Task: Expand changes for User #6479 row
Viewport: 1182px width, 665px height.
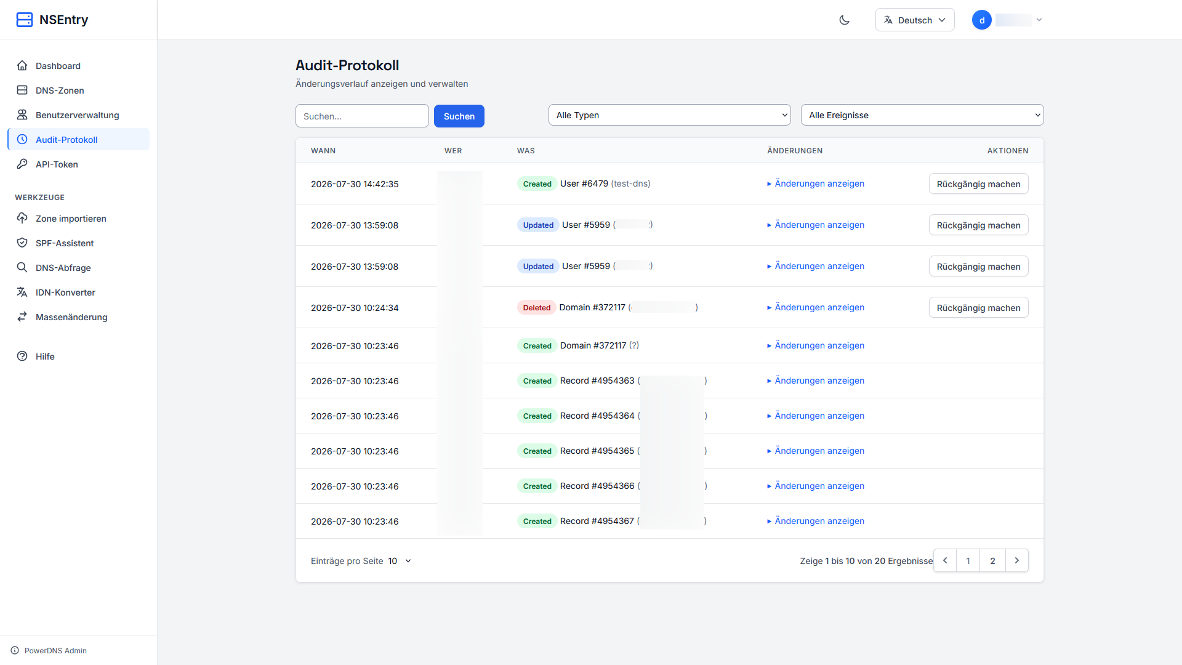Action: pyautogui.click(x=816, y=183)
